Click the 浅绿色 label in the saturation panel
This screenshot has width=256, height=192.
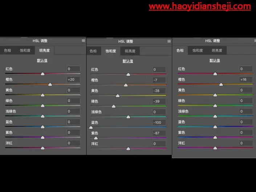point(96,112)
